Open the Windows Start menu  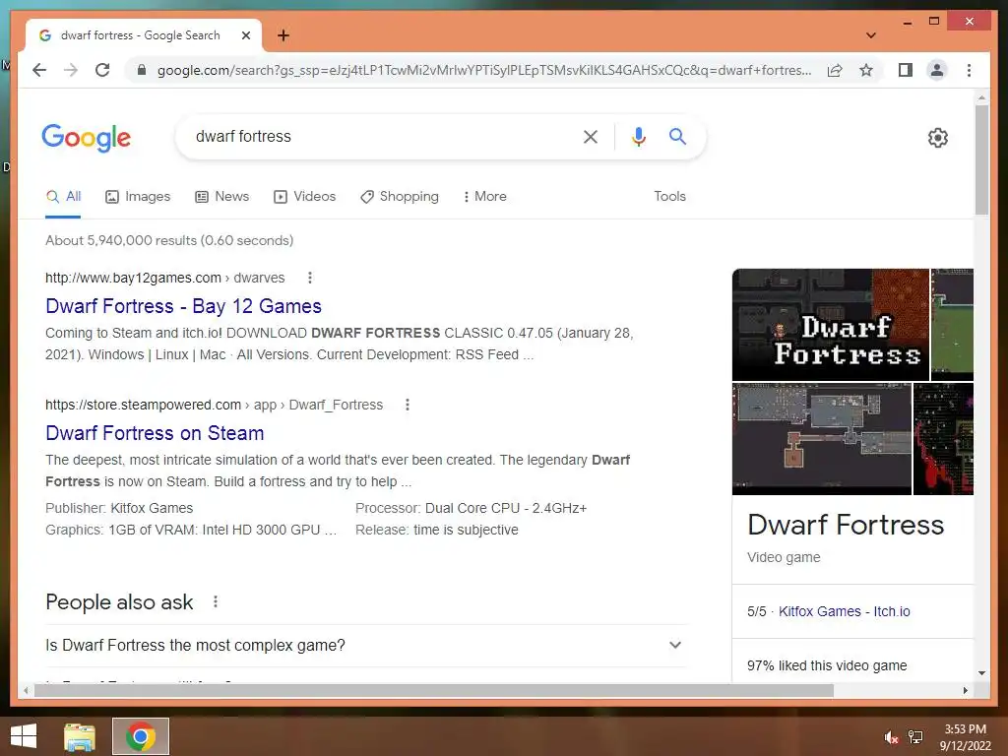coord(24,736)
